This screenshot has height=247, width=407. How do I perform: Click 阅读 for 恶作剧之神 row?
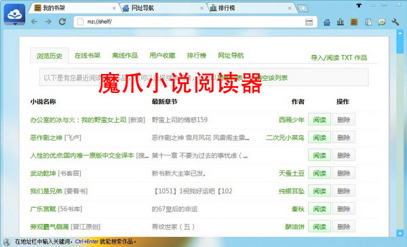[319, 137]
